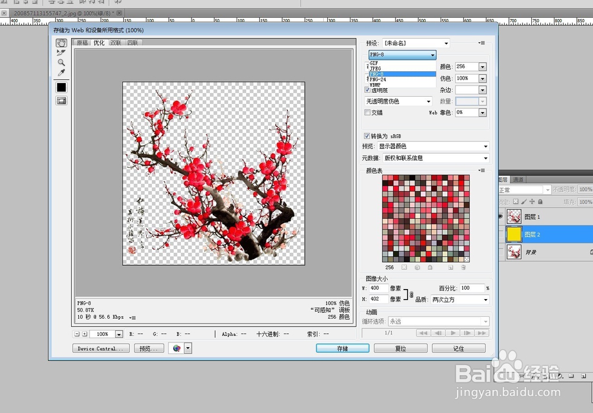Click the Device Central button
Screen dimensions: 593x413
(x=101, y=348)
